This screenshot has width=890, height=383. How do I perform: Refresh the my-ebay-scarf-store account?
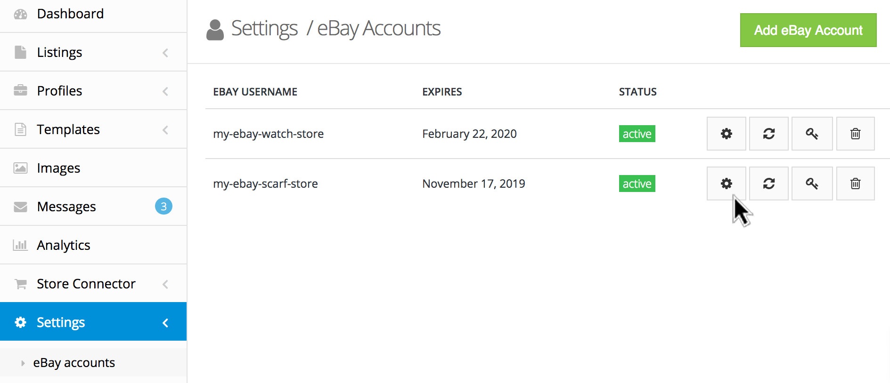click(x=768, y=184)
